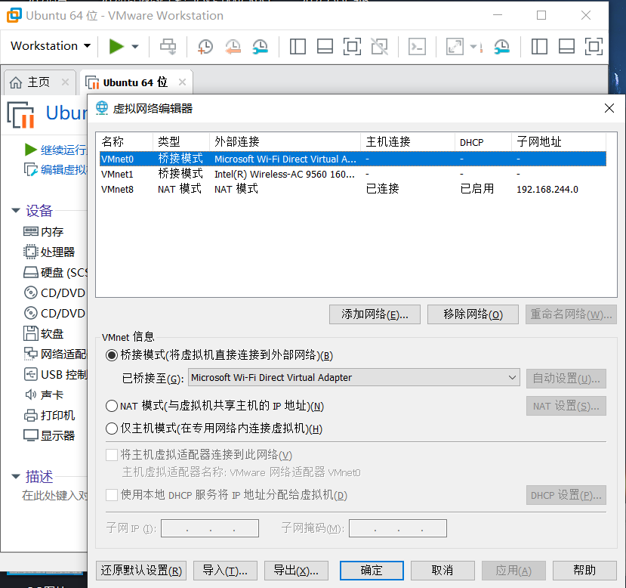Select the USB 控制器 device
Screen dimensions: 626x588
55,374
